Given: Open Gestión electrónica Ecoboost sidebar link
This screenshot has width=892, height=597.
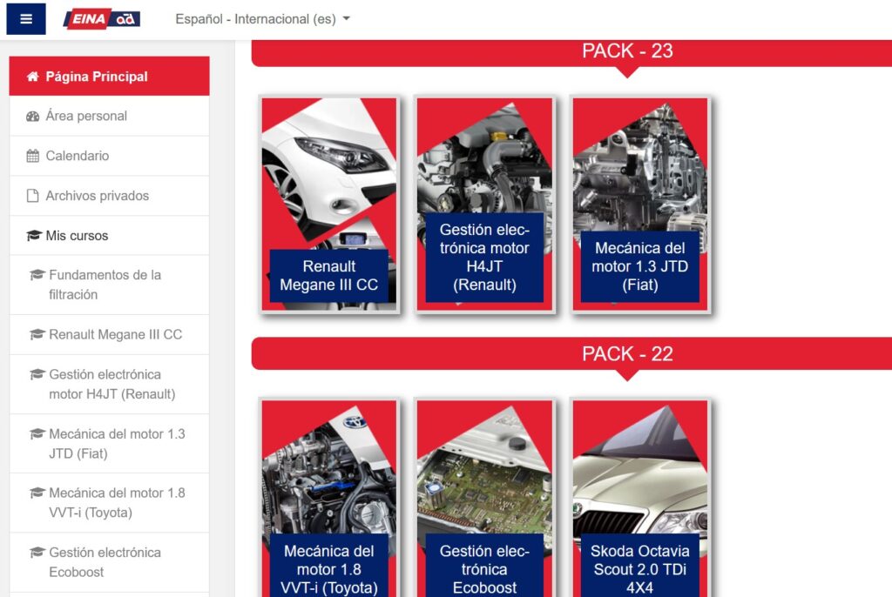Looking at the screenshot, I should [x=109, y=562].
